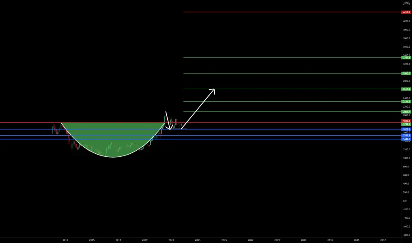Click the 2037 label on time axis
Image resolution: width=412 pixels, height=243 pixels.
tap(383, 240)
